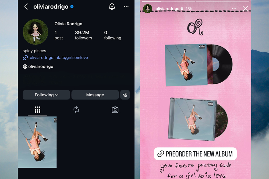Image resolution: width=269 pixels, height=179 pixels.
Task: Close the story with the X icon
Action: (245, 9)
